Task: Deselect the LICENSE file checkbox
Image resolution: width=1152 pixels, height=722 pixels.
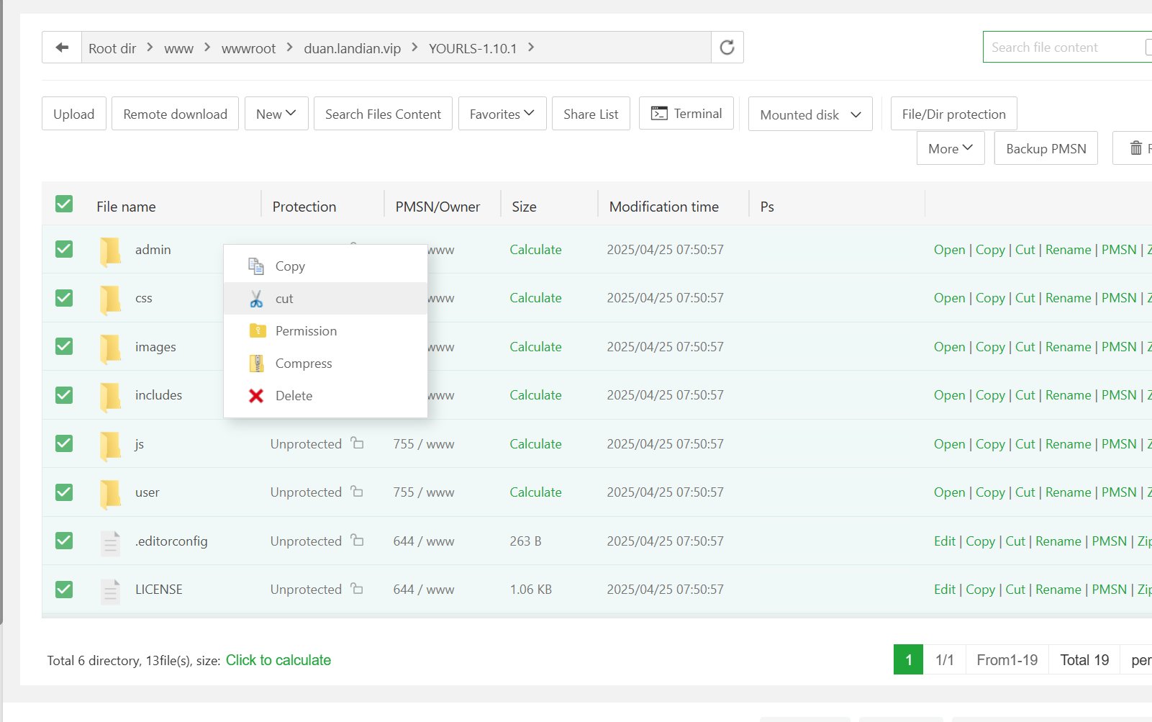Action: (64, 590)
